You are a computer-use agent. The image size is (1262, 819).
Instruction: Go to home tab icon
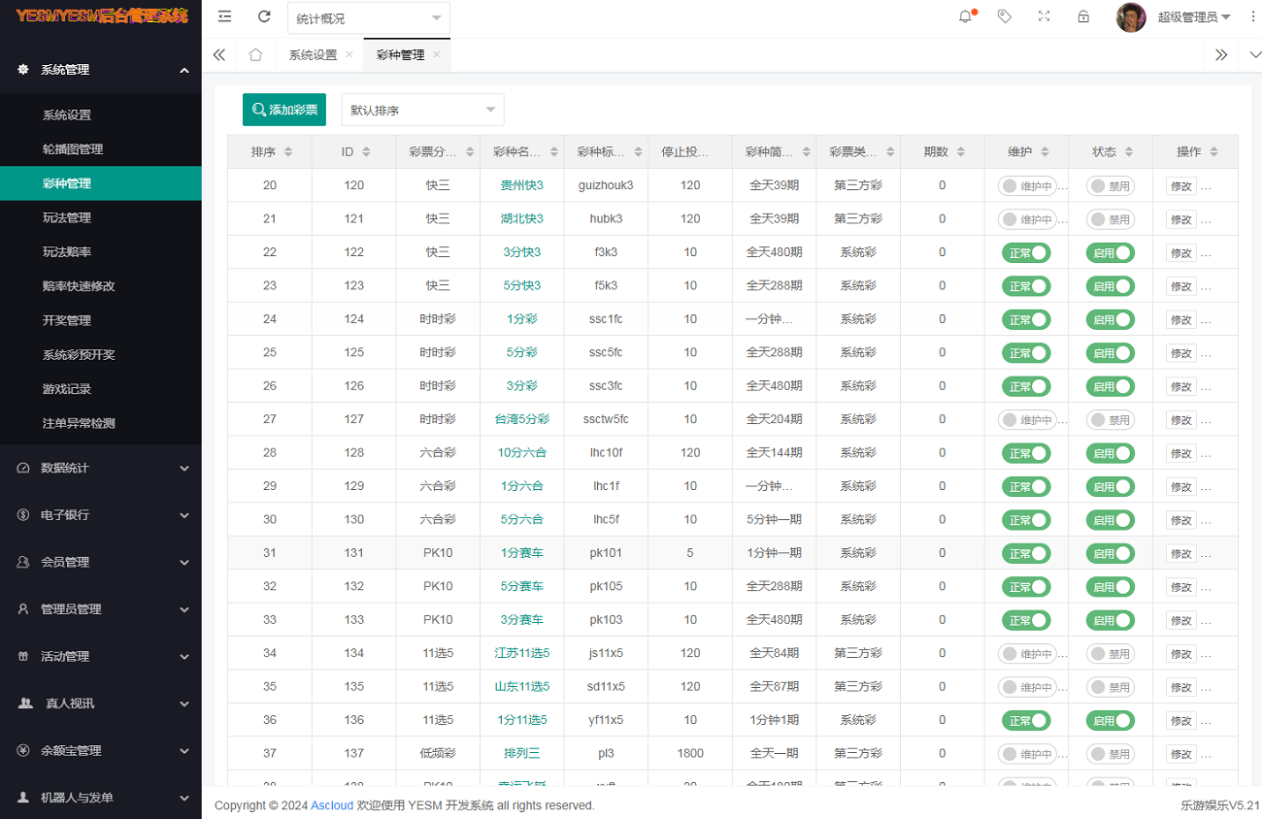255,55
